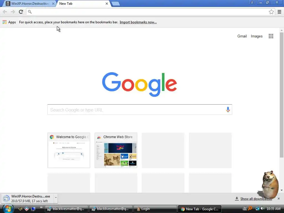Open the Windows Start menu
Screen dimensions: 284x213
tap(8, 209)
